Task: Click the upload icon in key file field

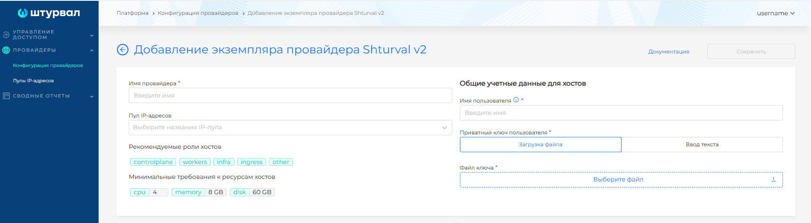Action: click(773, 180)
